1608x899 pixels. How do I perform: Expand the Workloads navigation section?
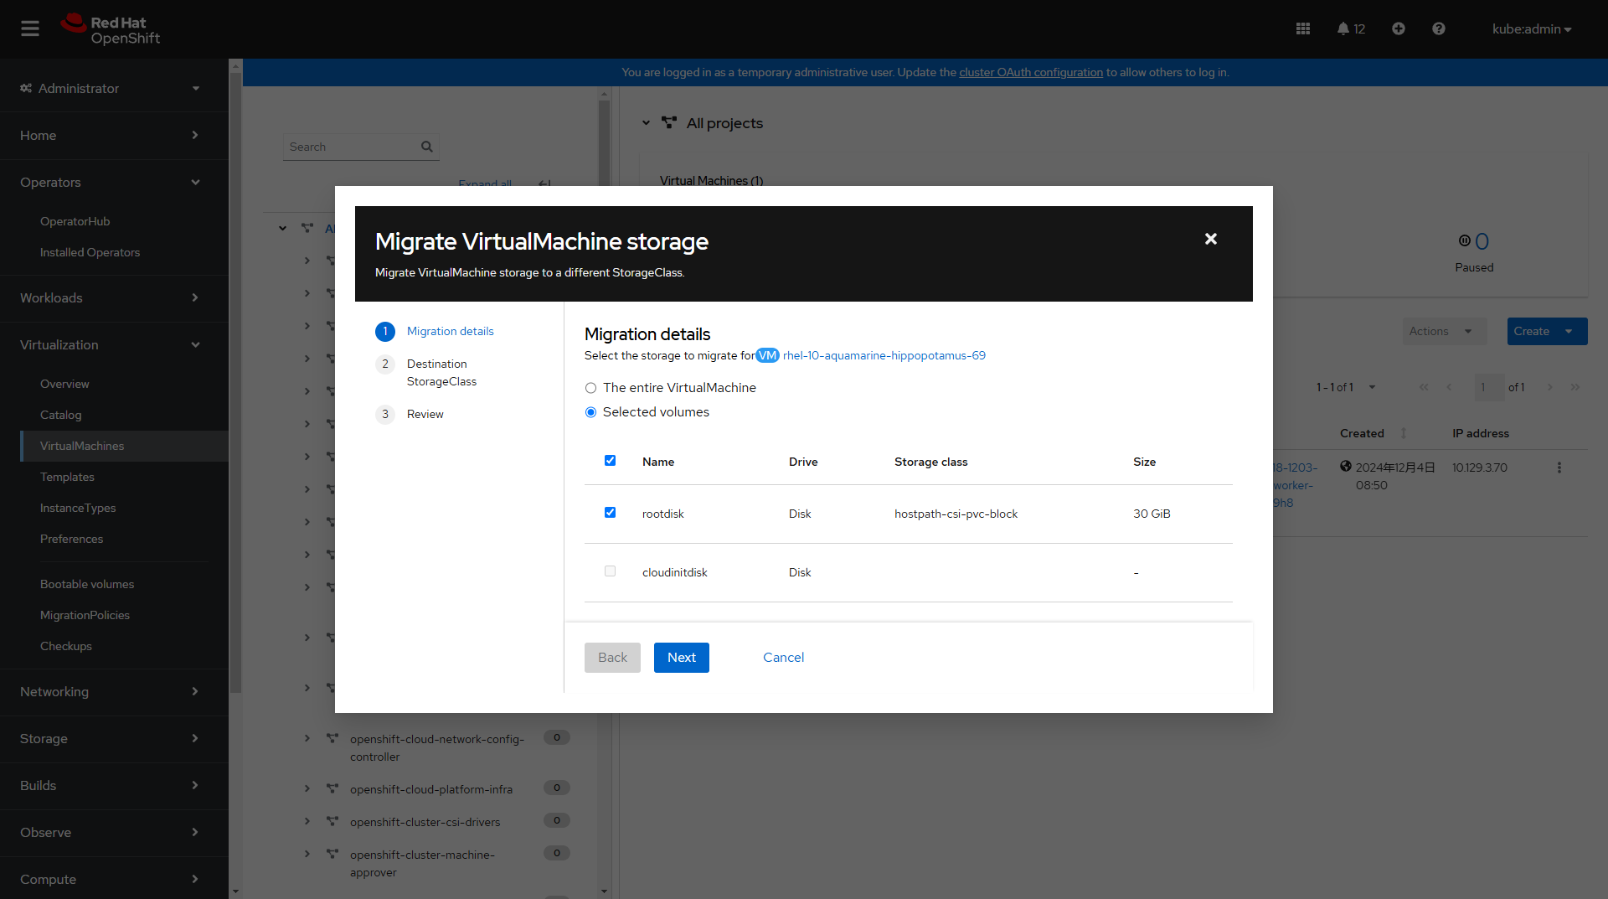[x=114, y=297]
